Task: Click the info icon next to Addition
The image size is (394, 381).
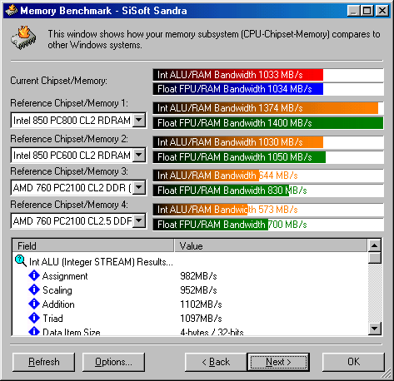Action: [34, 304]
